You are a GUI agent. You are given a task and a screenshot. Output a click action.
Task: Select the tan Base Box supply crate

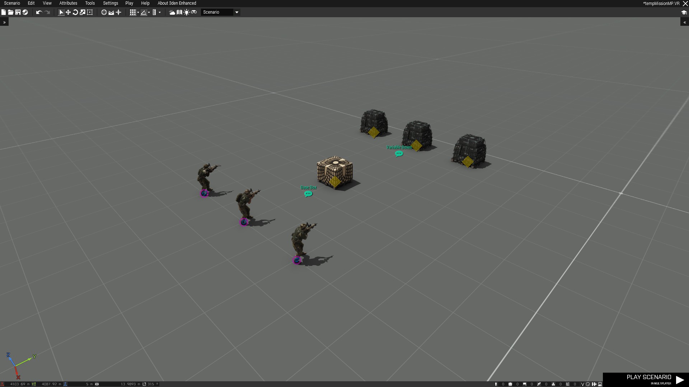pyautogui.click(x=334, y=171)
